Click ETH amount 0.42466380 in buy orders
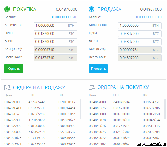Screen dimensions: 167x147 pyautogui.click(x=121, y=132)
